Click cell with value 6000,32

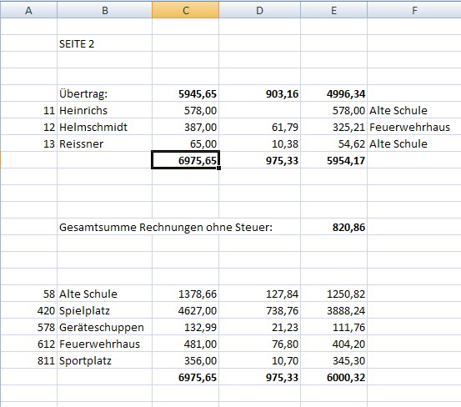pyautogui.click(x=333, y=377)
